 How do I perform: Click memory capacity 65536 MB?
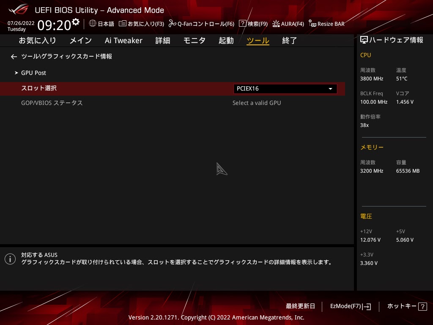click(408, 171)
